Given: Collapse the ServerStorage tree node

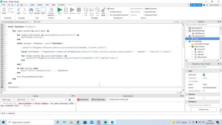Looking at the screenshot, I should click(x=187, y=41).
